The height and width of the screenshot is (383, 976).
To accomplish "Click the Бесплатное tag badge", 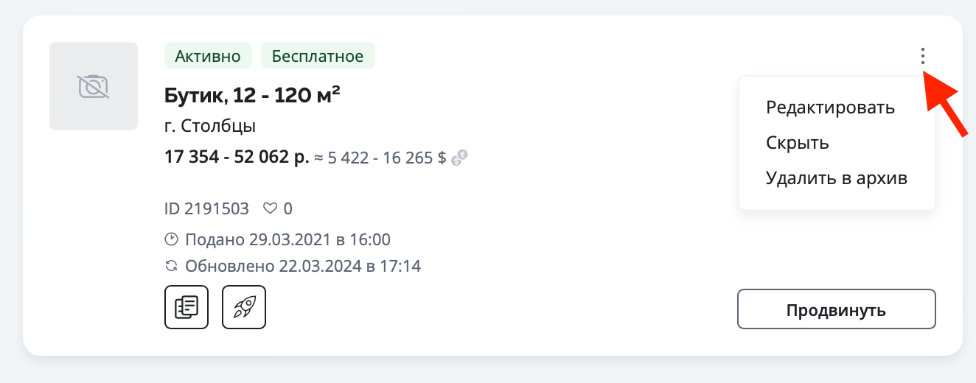I will pos(318,56).
